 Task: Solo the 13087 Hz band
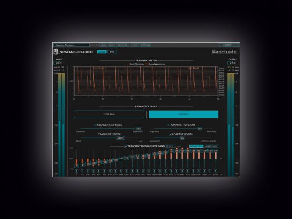pyautogui.click(x=199, y=171)
